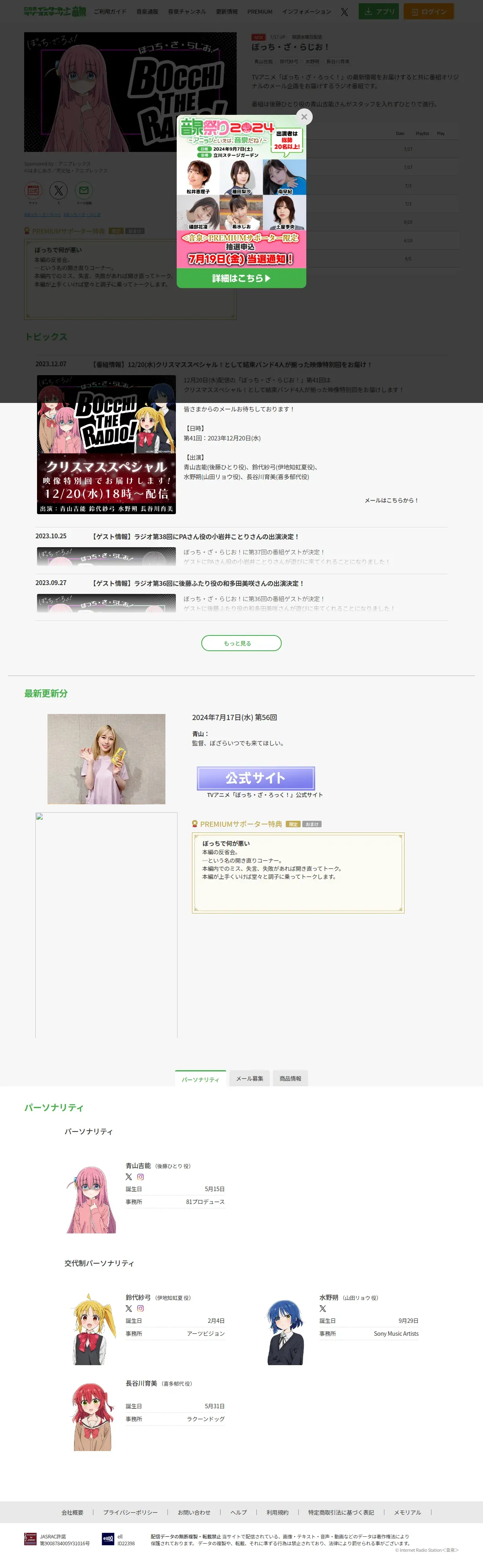The width and height of the screenshot is (483, 1563).
Task: Open the 第56回 photo of 青山吉能
Action: click(x=106, y=759)
